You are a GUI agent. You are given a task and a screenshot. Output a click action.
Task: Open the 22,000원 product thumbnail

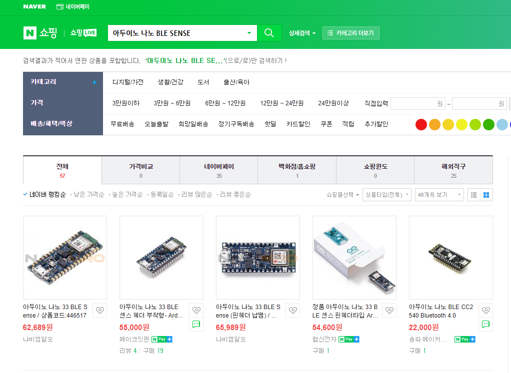click(x=450, y=258)
